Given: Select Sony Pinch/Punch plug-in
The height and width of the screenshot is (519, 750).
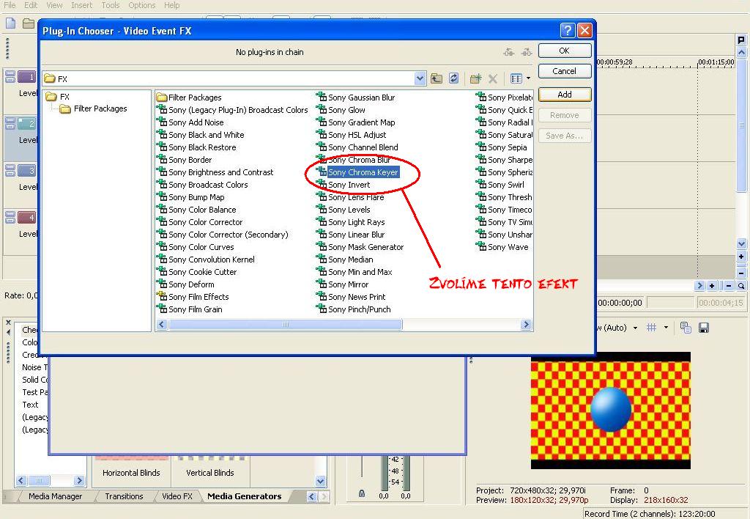Looking at the screenshot, I should click(x=359, y=309).
